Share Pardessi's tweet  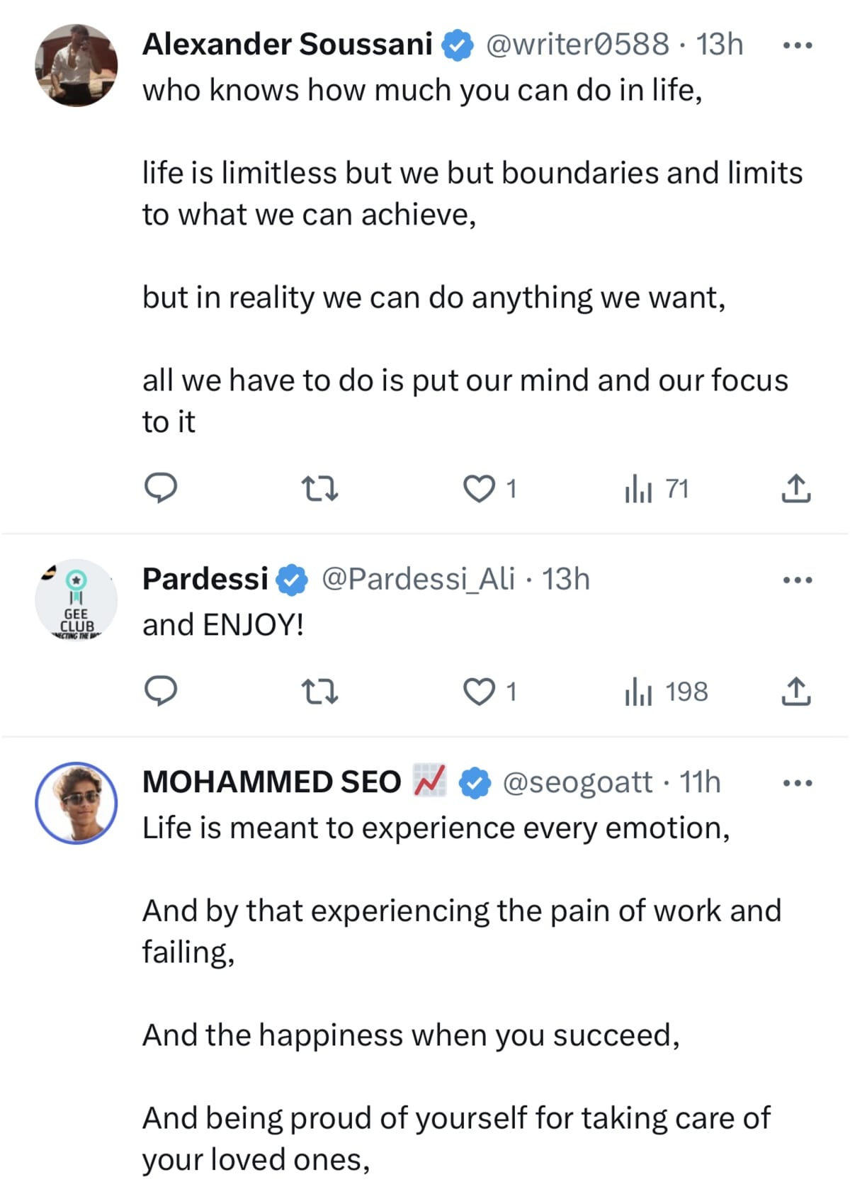(795, 691)
